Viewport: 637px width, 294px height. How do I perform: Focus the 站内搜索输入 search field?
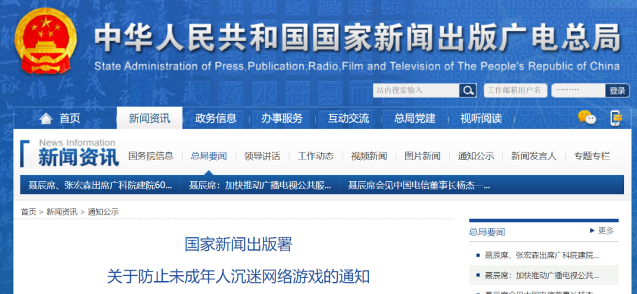[x=416, y=90]
